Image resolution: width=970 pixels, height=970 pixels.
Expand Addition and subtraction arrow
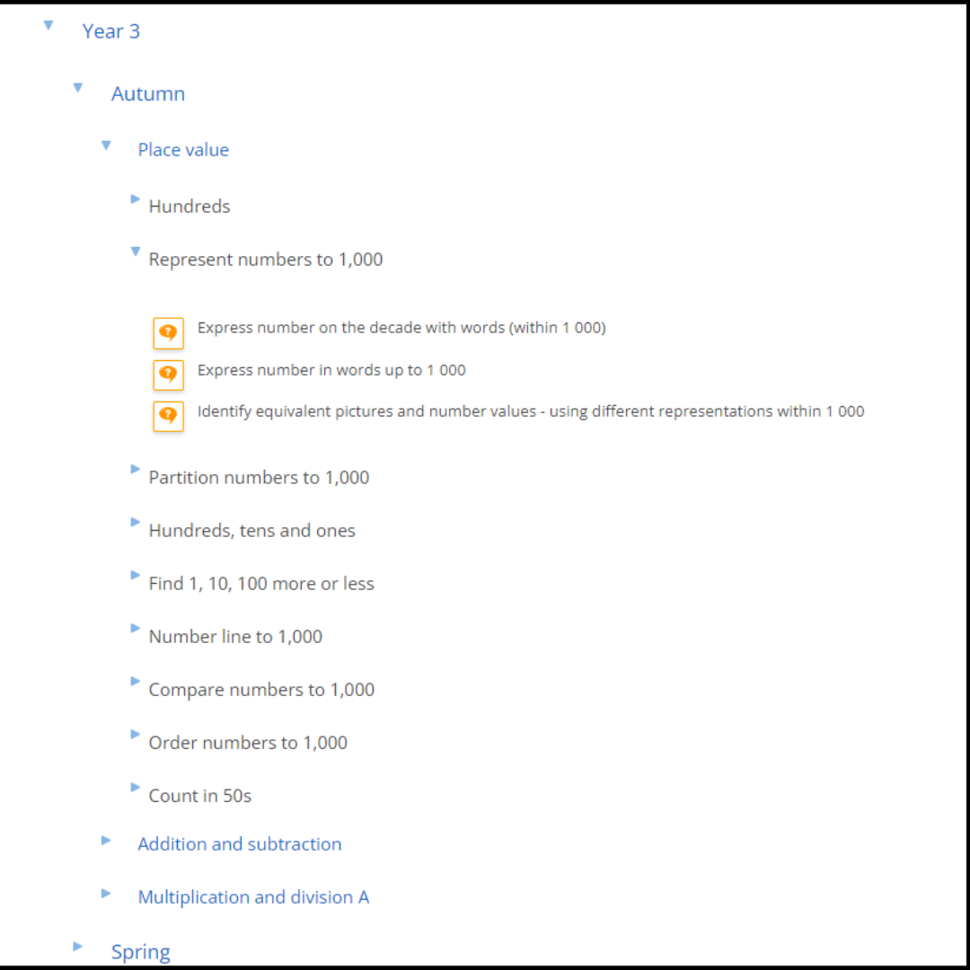point(106,841)
